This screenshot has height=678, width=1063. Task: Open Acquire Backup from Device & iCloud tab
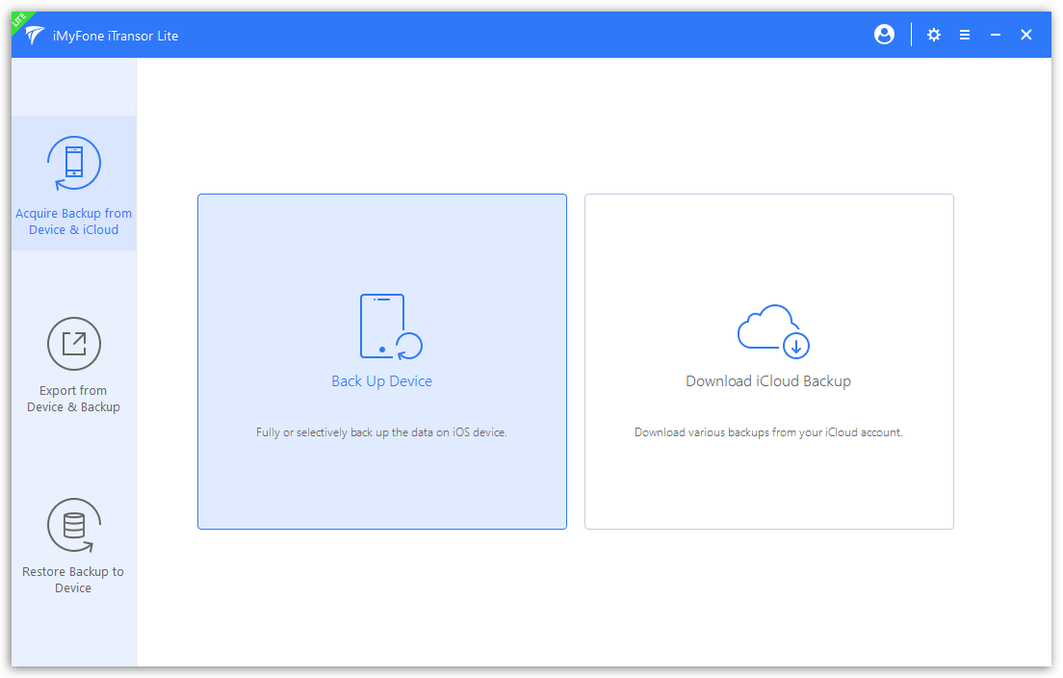(74, 183)
